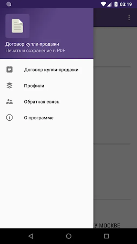Viewport: 137px width, 244px height.
Task: Tap the subtitle Печать и сохранение в PDF
Action: coord(35,51)
